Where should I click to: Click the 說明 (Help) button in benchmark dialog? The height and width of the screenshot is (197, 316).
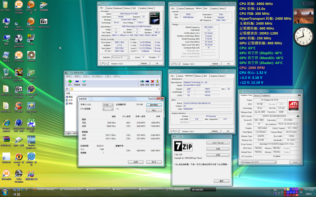136,162
